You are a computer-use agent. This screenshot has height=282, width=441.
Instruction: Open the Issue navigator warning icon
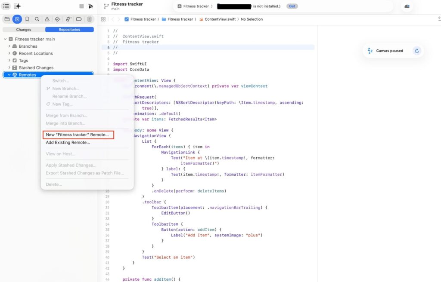click(47, 19)
